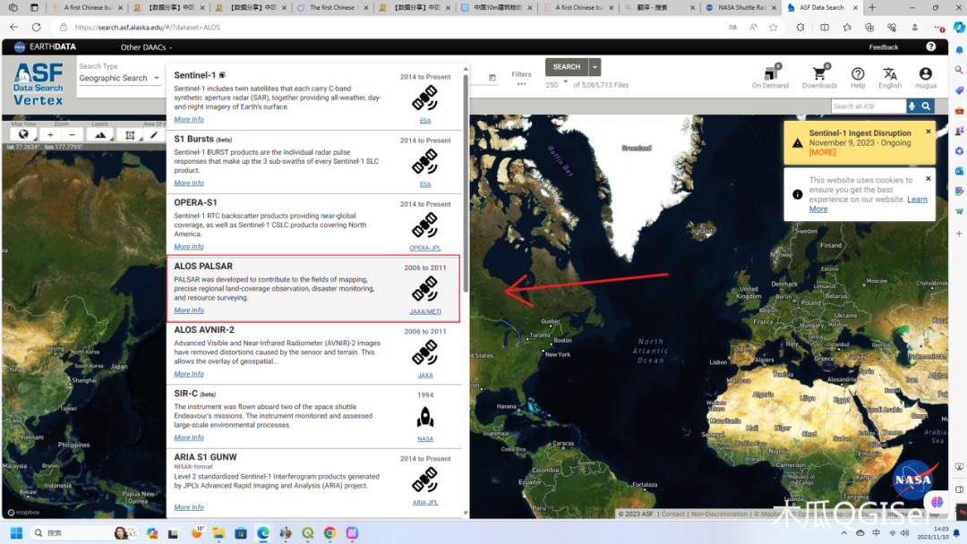
Task: Select the Sentinel-1 dataset
Action: click(313, 98)
